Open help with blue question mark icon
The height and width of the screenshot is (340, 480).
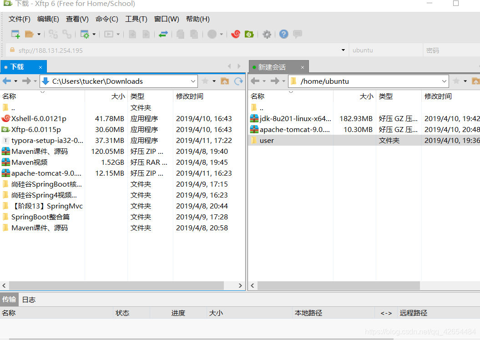click(x=284, y=34)
